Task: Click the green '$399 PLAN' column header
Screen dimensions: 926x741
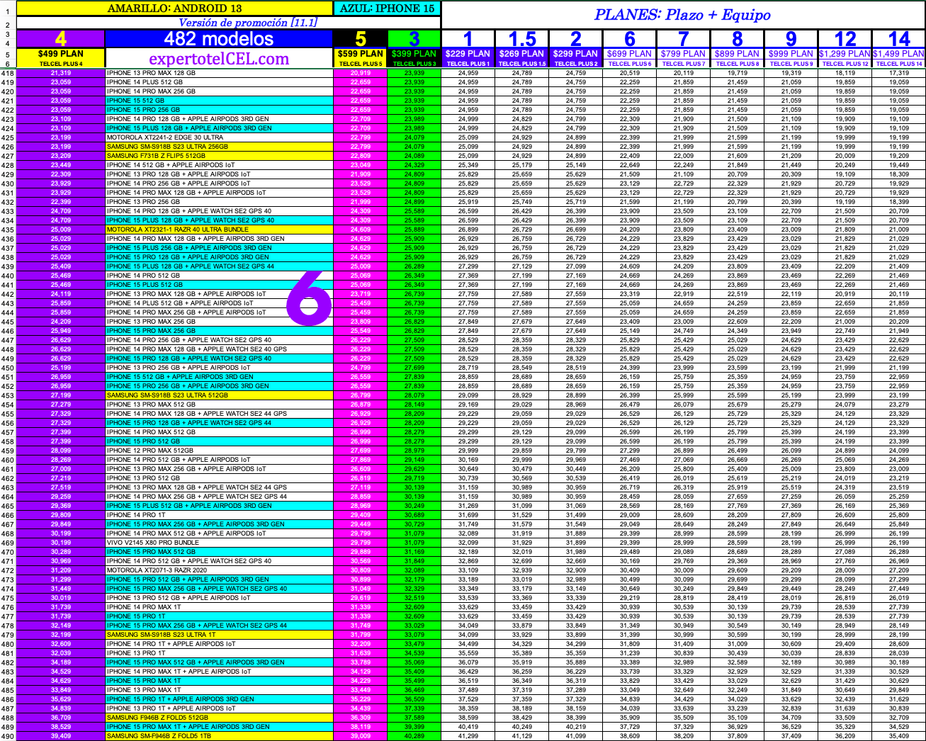Action: coord(414,54)
